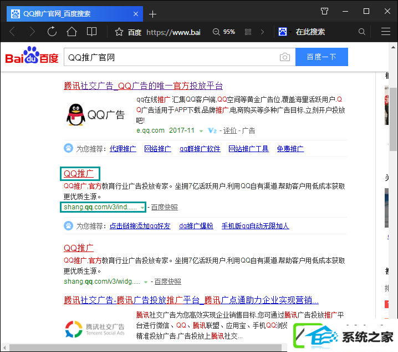398x352 pixels.
Task: Click the scroll-up arrow of vertical scrollbar
Action: pos(393,47)
